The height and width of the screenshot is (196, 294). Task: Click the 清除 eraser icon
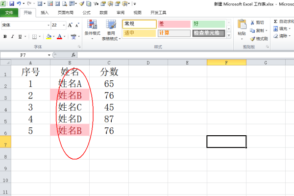tap(275, 36)
